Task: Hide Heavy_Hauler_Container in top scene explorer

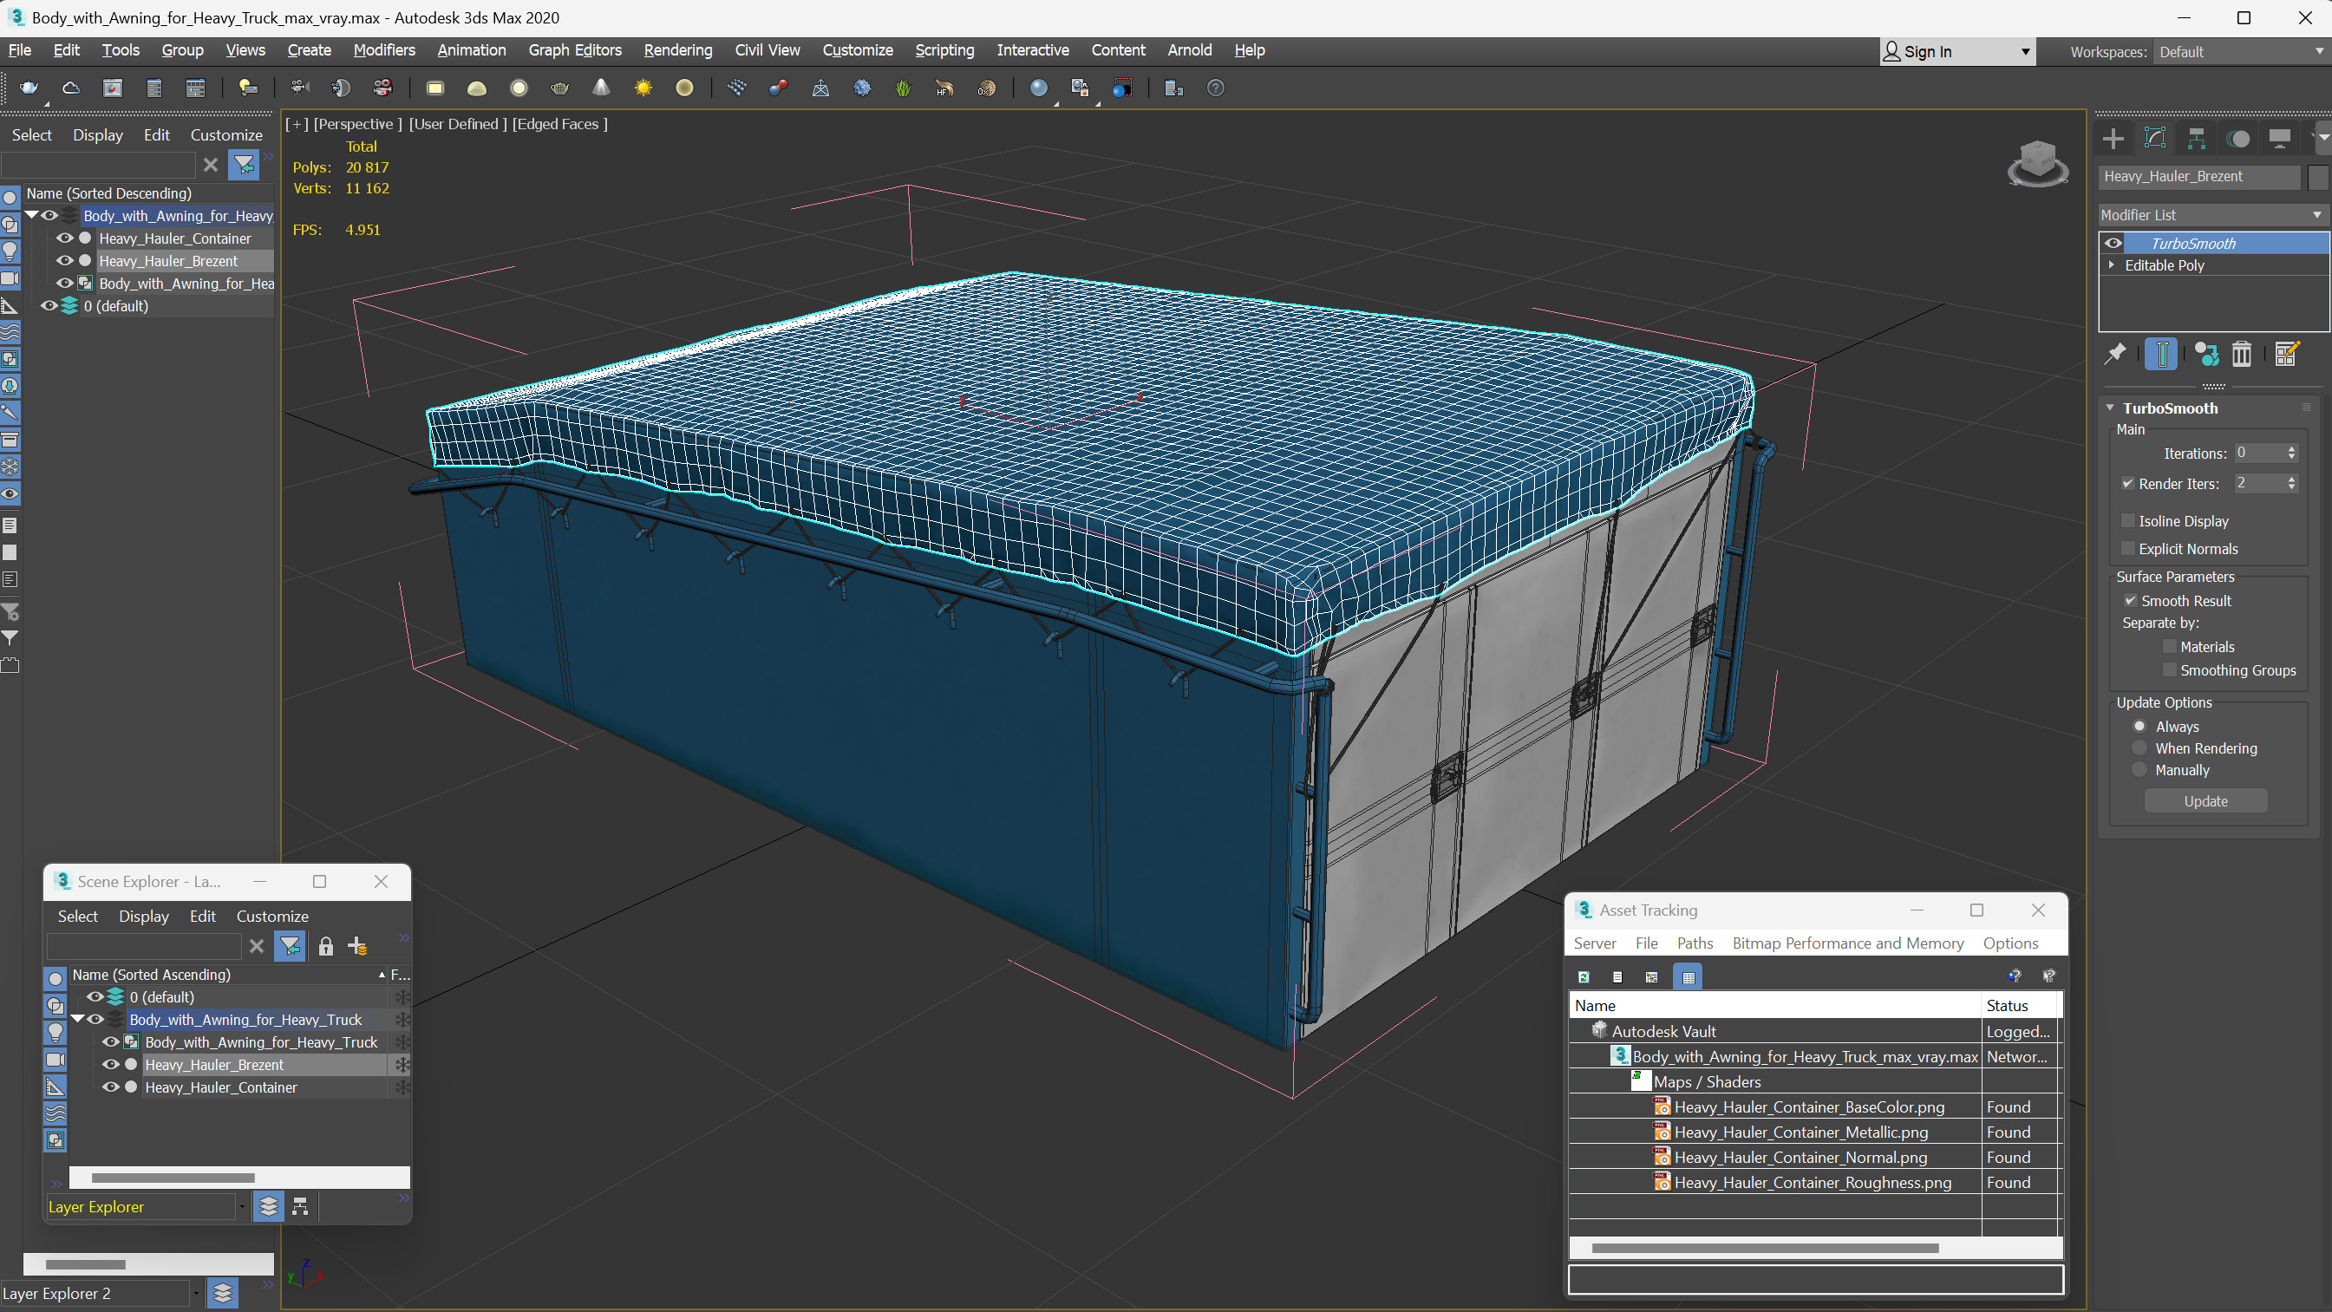Action: (64, 238)
